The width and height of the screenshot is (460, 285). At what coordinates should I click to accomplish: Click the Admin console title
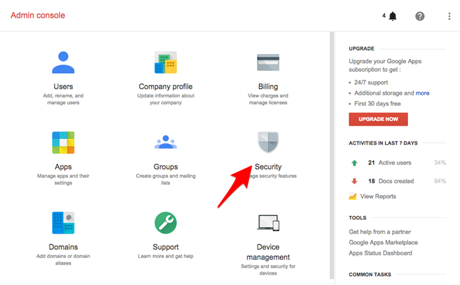click(x=38, y=15)
